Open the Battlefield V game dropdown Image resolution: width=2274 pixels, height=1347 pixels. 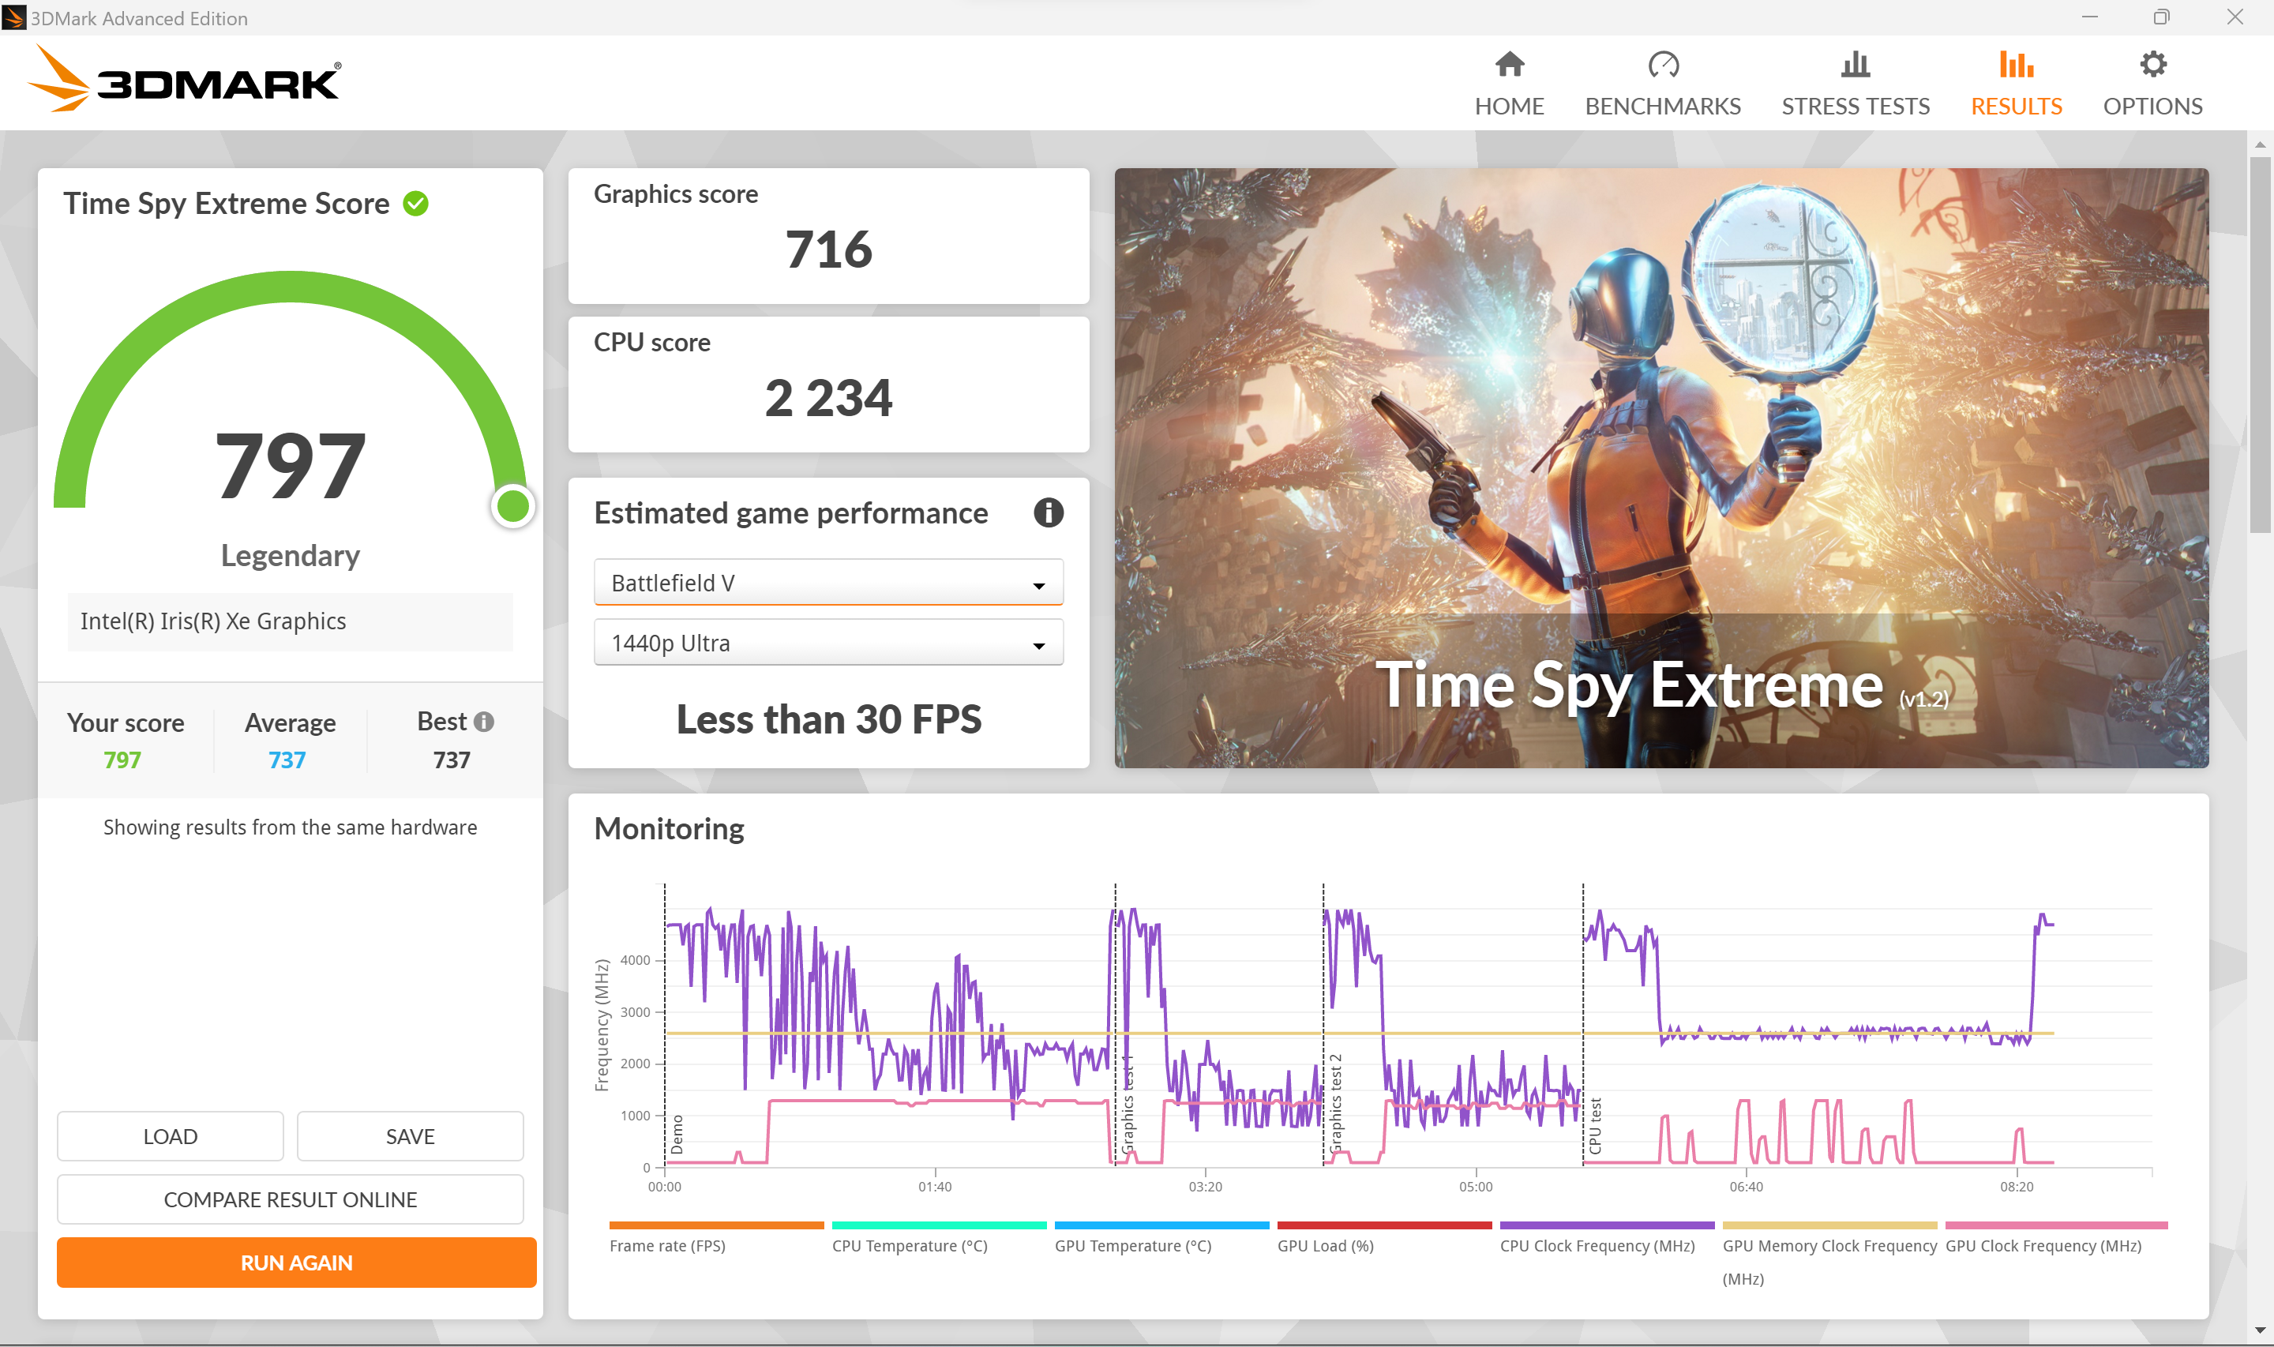827,583
